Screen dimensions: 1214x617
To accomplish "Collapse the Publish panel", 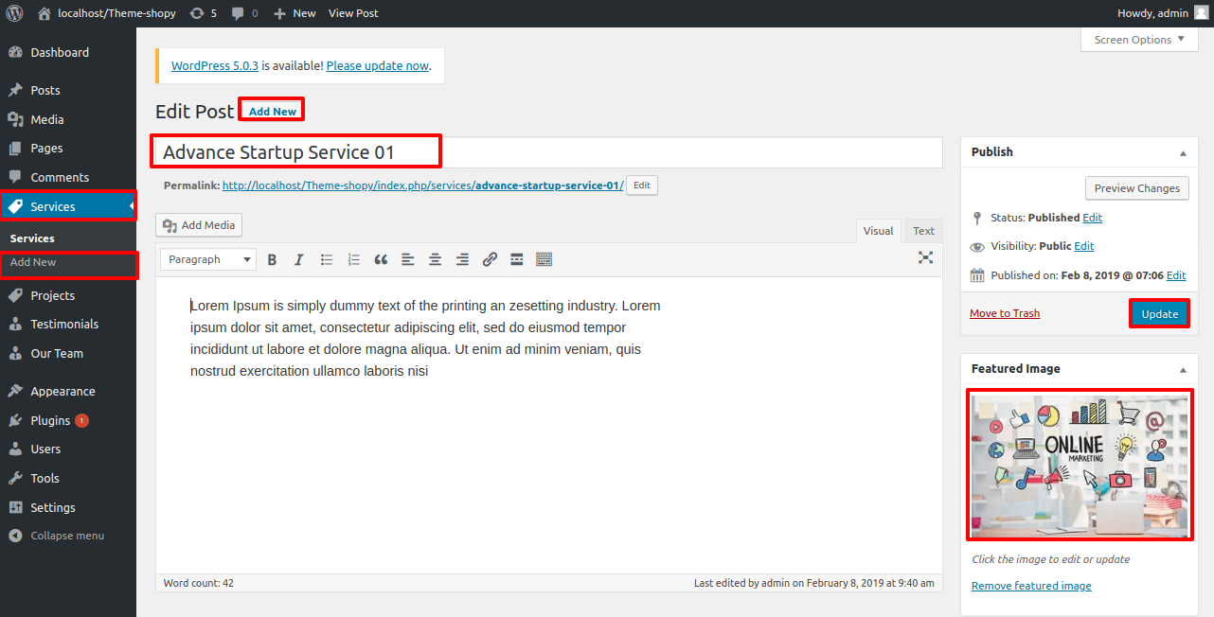I will tap(1183, 152).
